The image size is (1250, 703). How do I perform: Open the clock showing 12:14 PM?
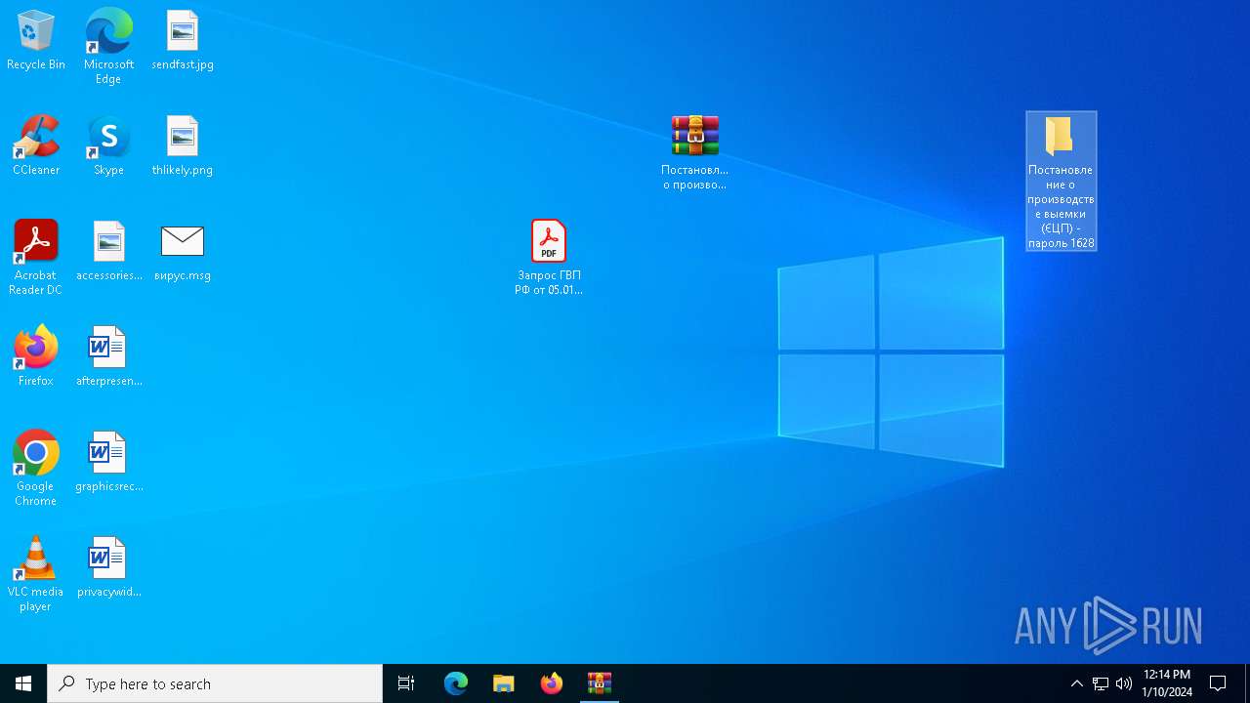1167,683
